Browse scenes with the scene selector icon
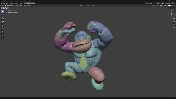Screen dimensions: 176x99 146,3
